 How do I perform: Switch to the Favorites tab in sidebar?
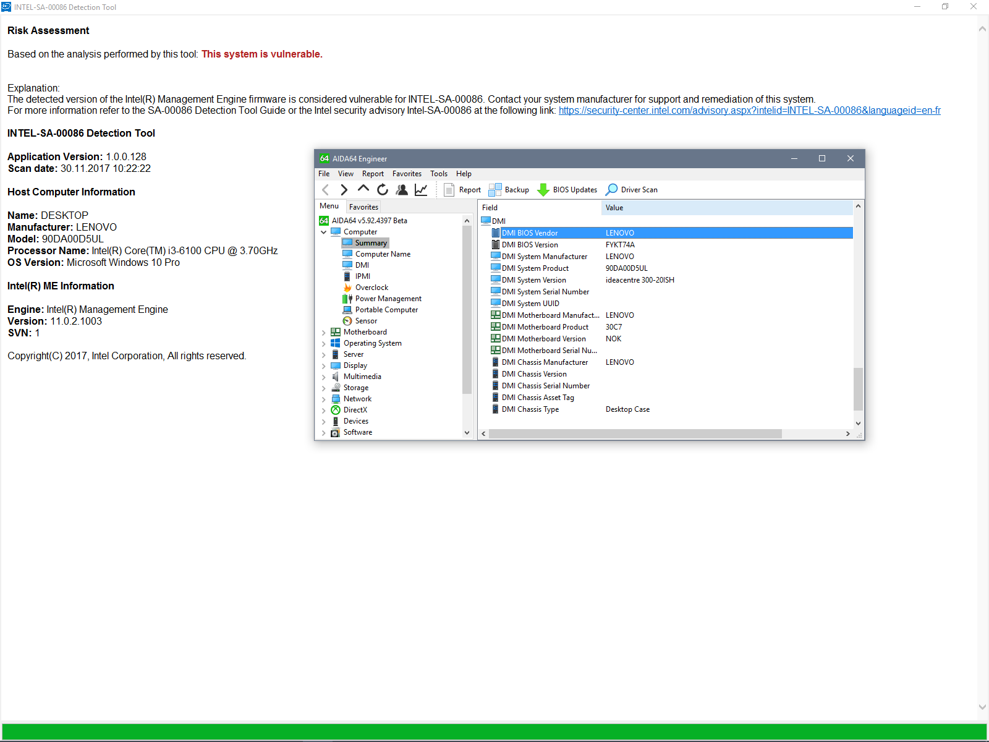(363, 207)
